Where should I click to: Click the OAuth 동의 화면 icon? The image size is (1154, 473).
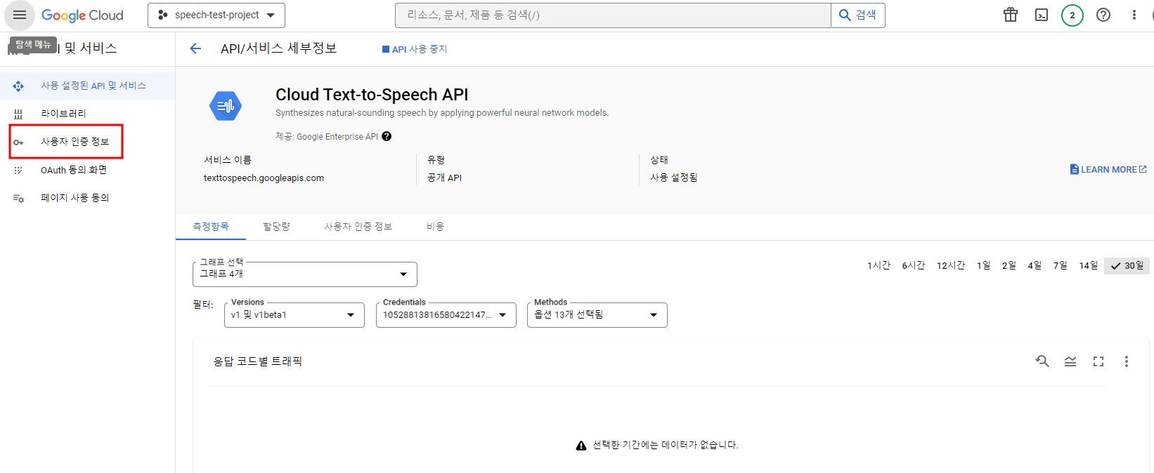click(18, 171)
